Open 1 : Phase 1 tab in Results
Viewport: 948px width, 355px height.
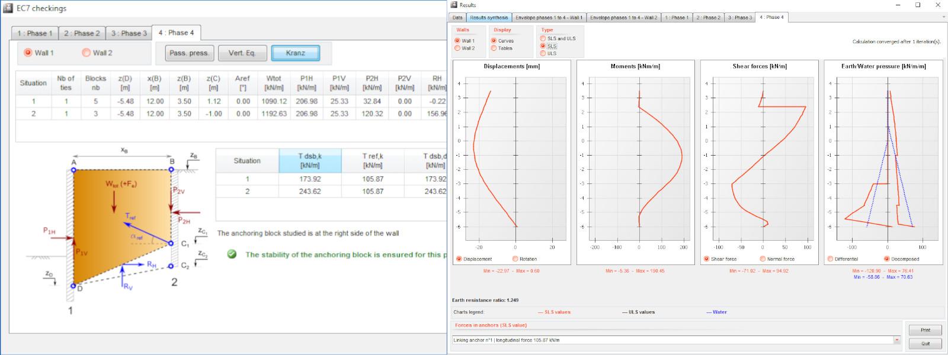coord(677,17)
